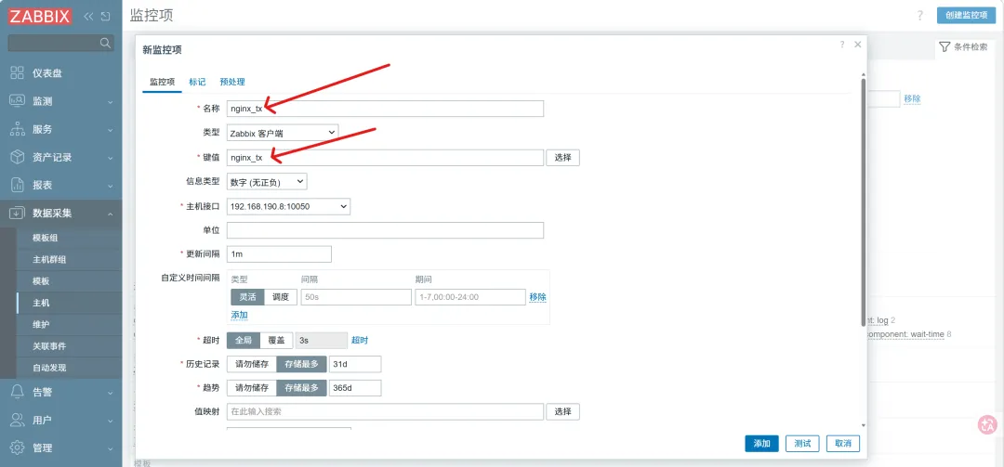Click the pink translate floating icon
The image size is (1004, 467).
986,423
